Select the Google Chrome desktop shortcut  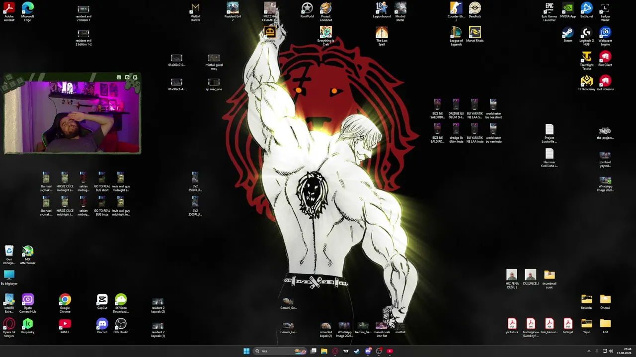(65, 303)
